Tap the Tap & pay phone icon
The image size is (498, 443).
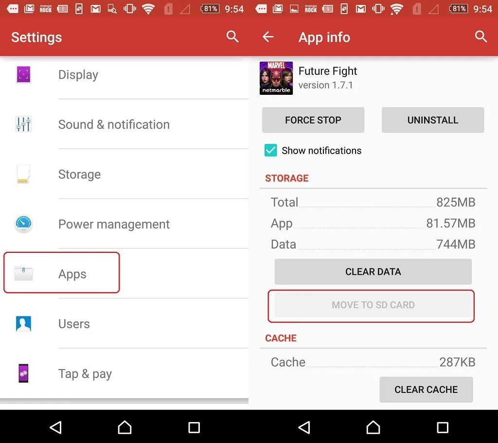point(23,373)
